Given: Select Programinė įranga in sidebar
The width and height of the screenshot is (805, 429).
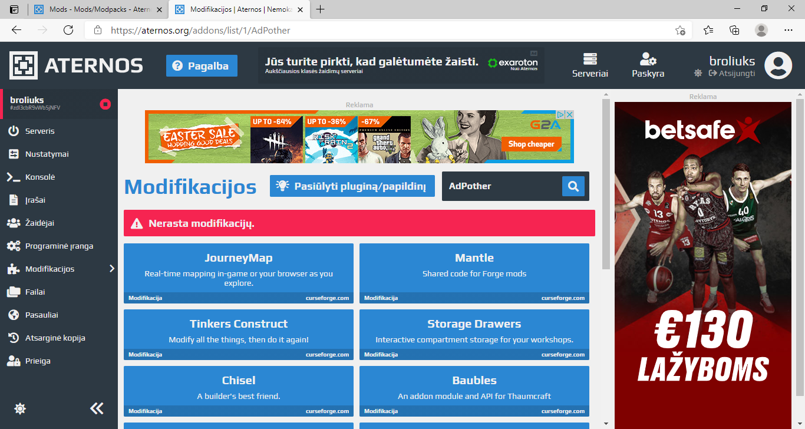Looking at the screenshot, I should [x=59, y=246].
